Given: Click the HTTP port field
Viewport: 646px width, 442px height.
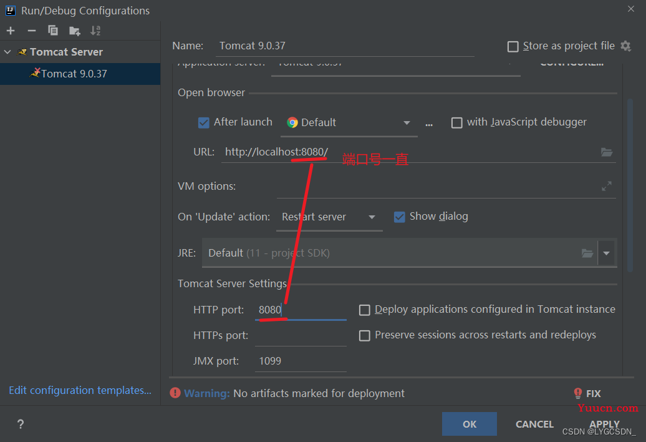Looking at the screenshot, I should click(x=301, y=310).
